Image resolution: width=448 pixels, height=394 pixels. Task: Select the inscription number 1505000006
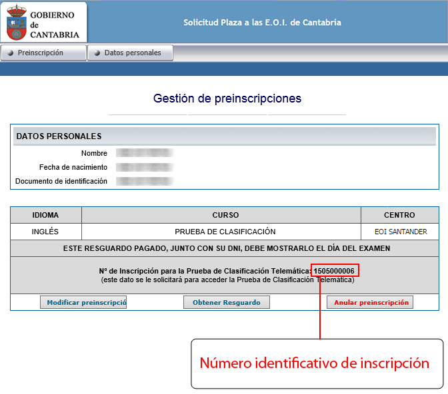tap(334, 271)
